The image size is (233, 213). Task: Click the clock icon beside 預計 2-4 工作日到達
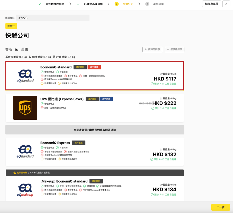(x=153, y=108)
